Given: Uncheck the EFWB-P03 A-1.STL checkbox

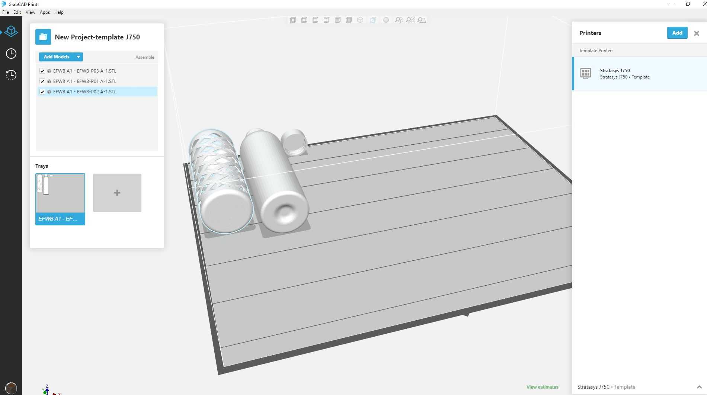Looking at the screenshot, I should pyautogui.click(x=42, y=71).
